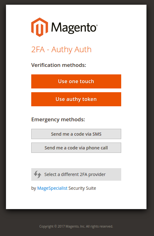Click the 2FA - Authy Auth heading

coord(61,49)
